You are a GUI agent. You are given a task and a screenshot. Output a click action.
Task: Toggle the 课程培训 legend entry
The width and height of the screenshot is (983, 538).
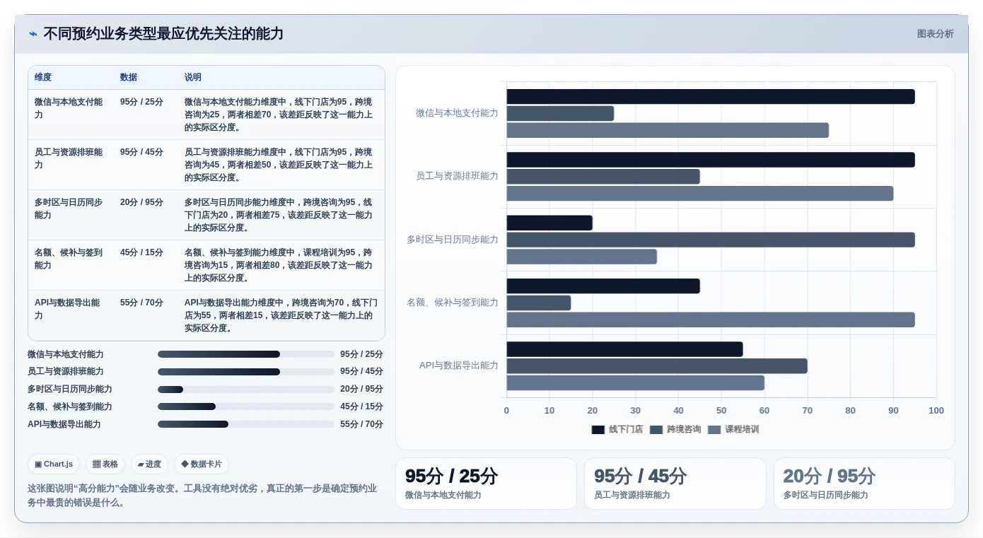(x=733, y=429)
